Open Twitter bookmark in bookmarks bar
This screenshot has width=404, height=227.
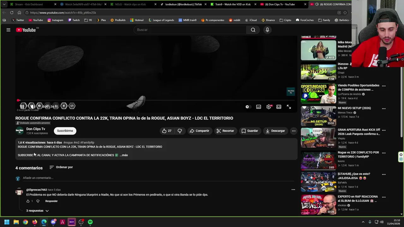click(x=18, y=20)
